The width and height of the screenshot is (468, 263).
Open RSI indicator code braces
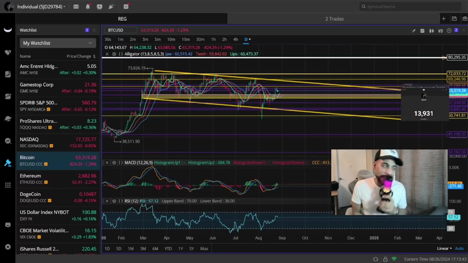[121, 201]
